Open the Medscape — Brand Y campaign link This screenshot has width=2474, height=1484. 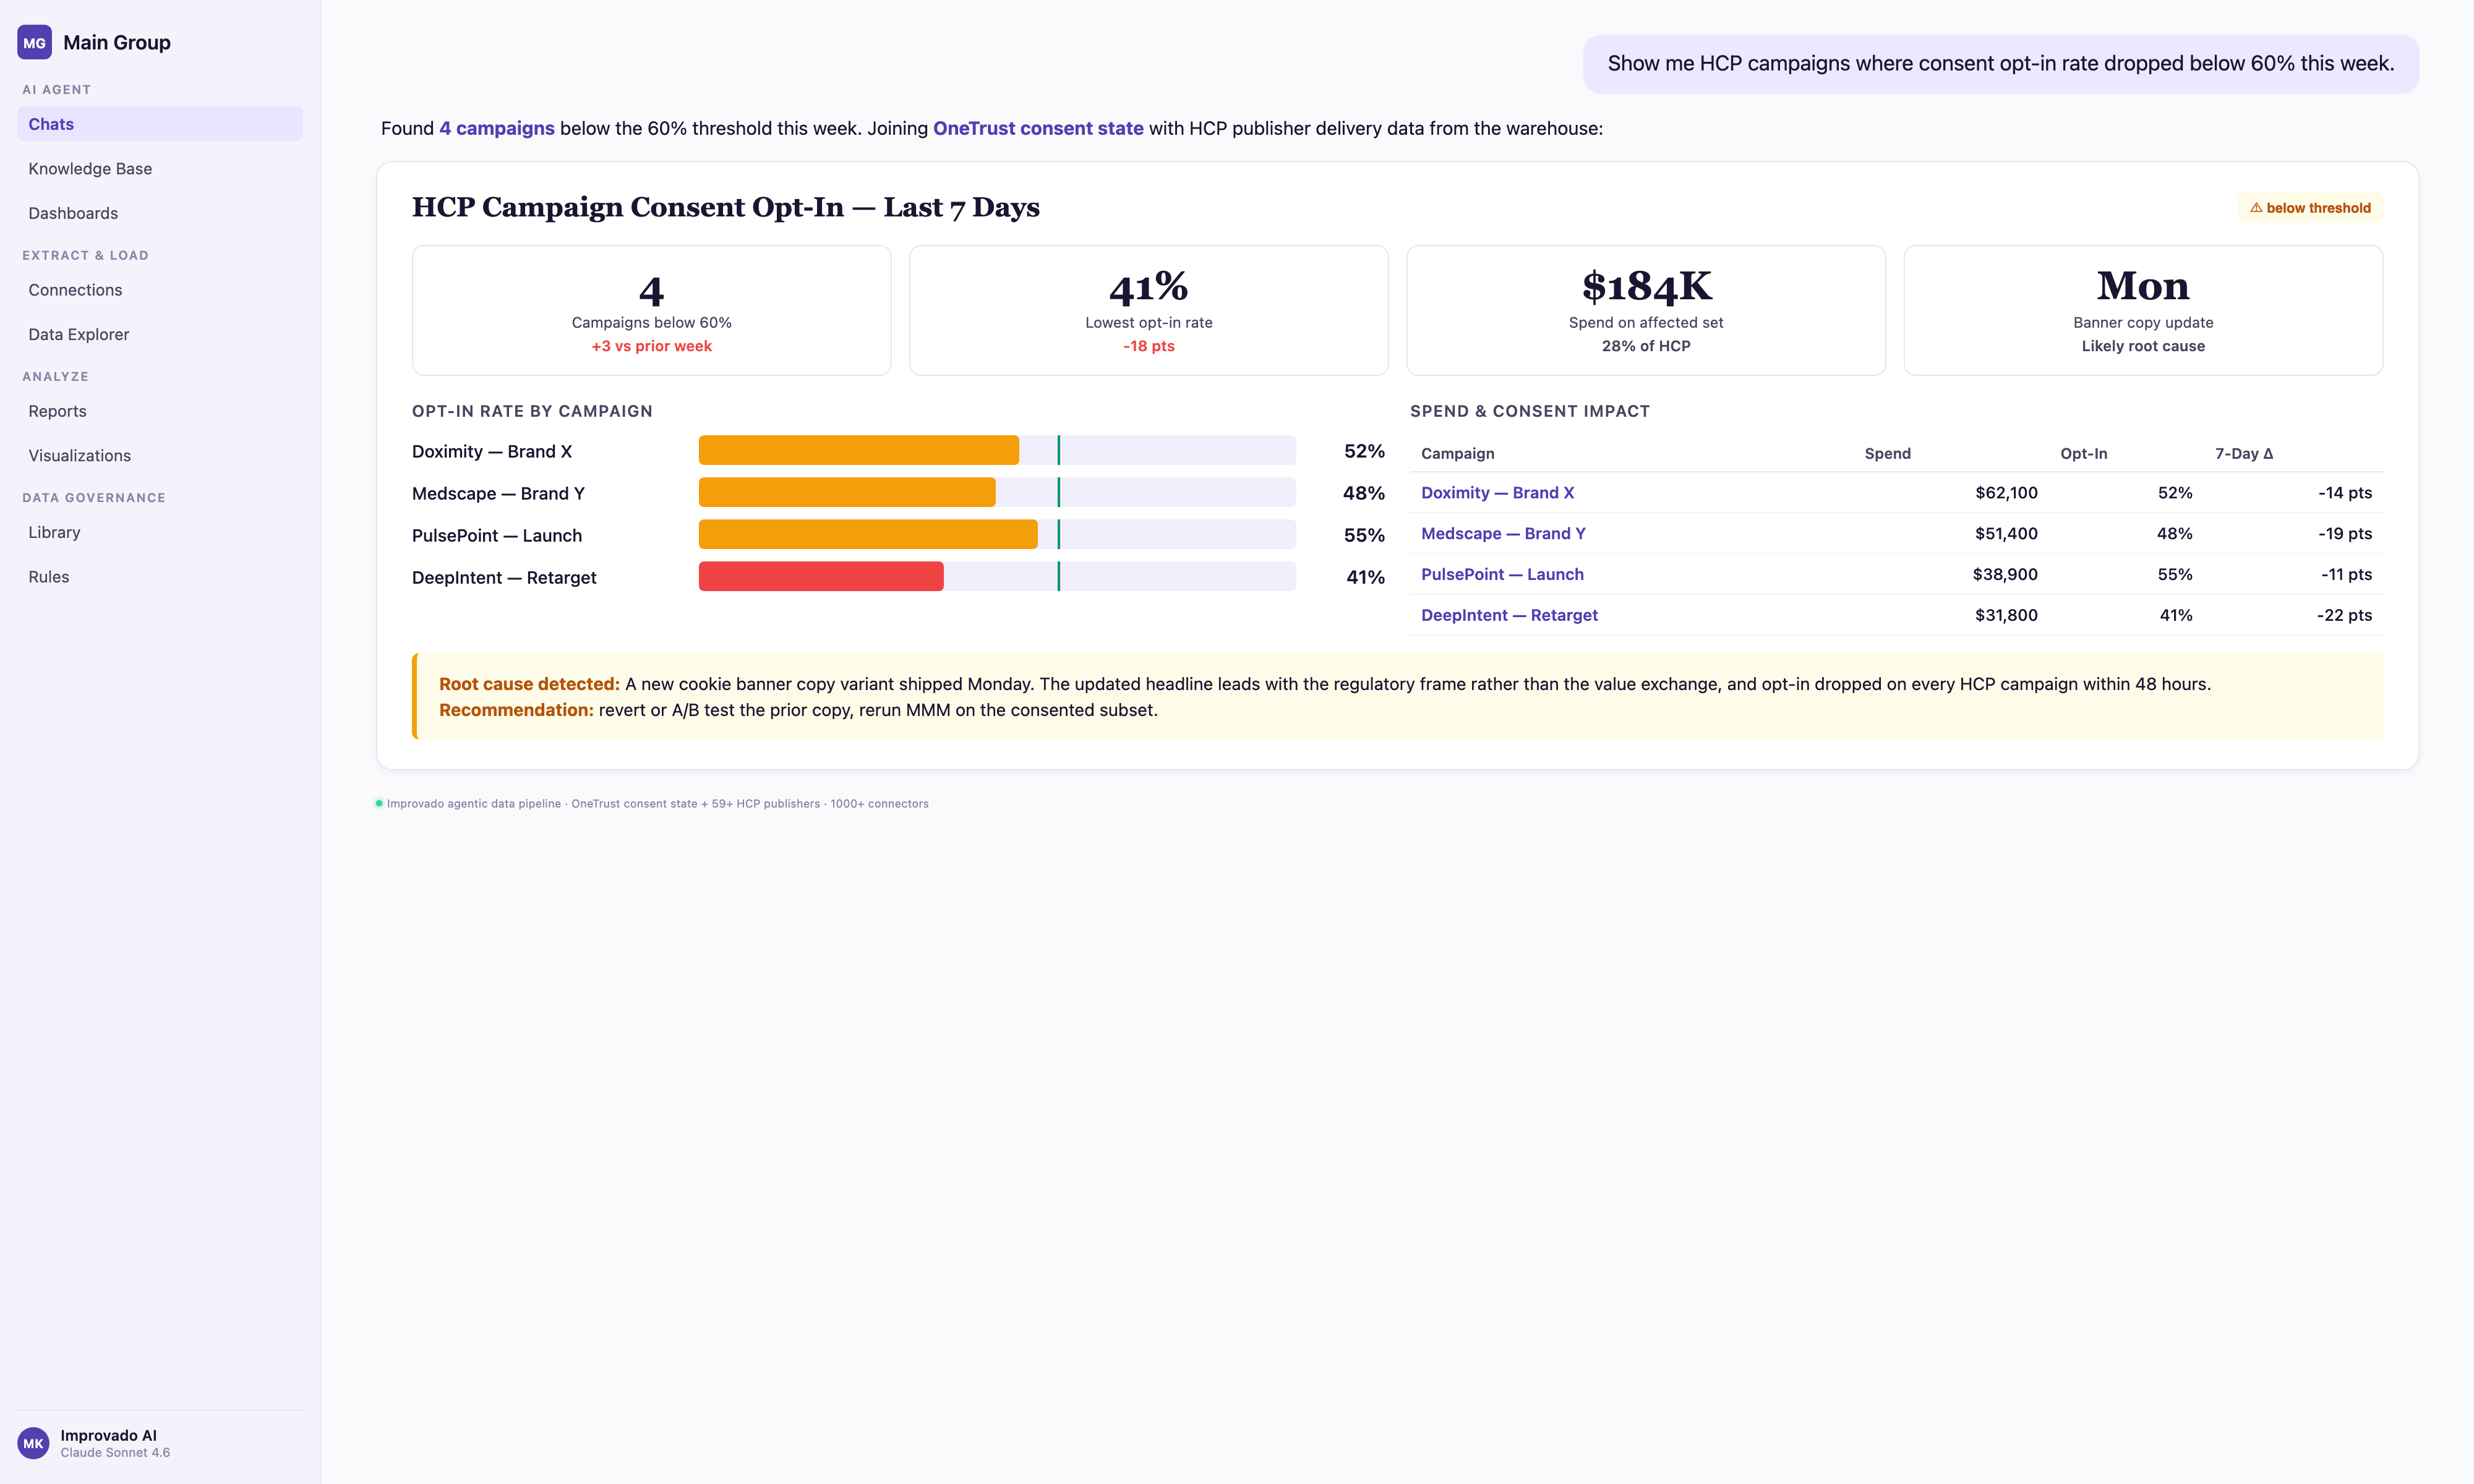pos(1503,533)
